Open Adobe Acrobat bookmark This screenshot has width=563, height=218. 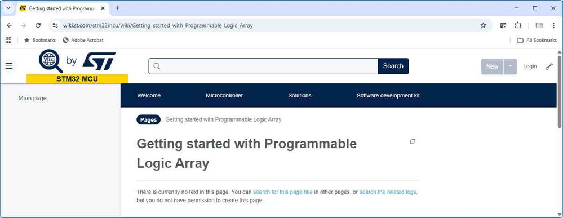[83, 40]
